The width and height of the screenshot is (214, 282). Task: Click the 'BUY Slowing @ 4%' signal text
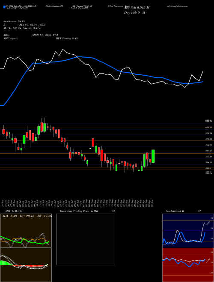[67, 38]
